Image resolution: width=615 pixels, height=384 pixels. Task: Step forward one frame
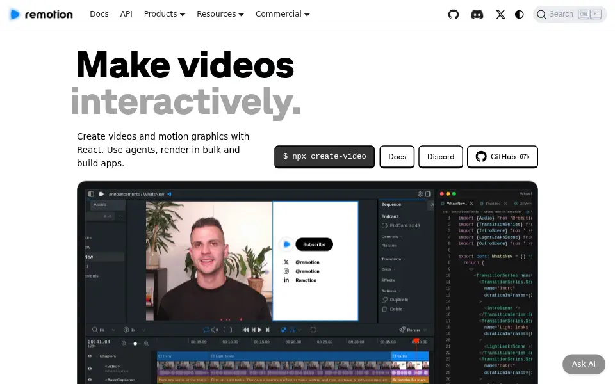tap(268, 330)
